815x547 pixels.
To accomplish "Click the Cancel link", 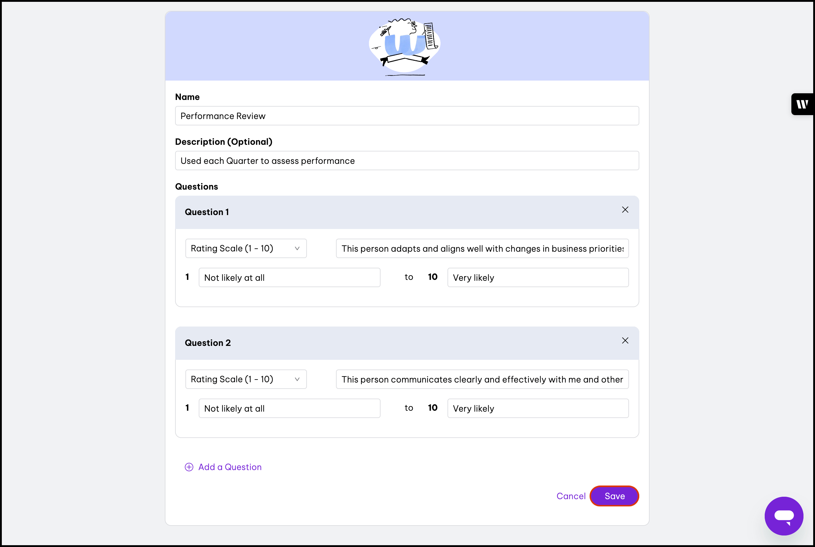I will [x=571, y=496].
